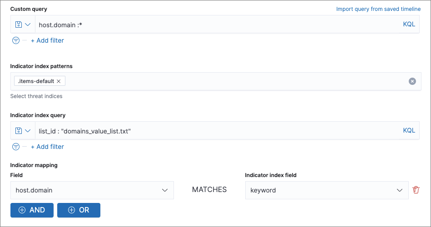Expand the host.domain Field dropdown
Viewport: 431px width, 227px height.
[165, 190]
